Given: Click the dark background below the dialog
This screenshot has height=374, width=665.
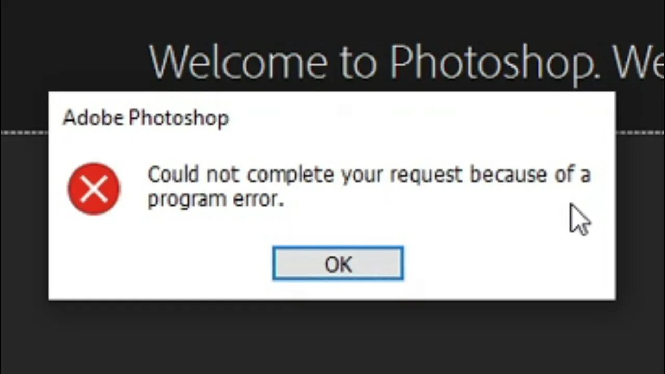Looking at the screenshot, I should (332, 337).
